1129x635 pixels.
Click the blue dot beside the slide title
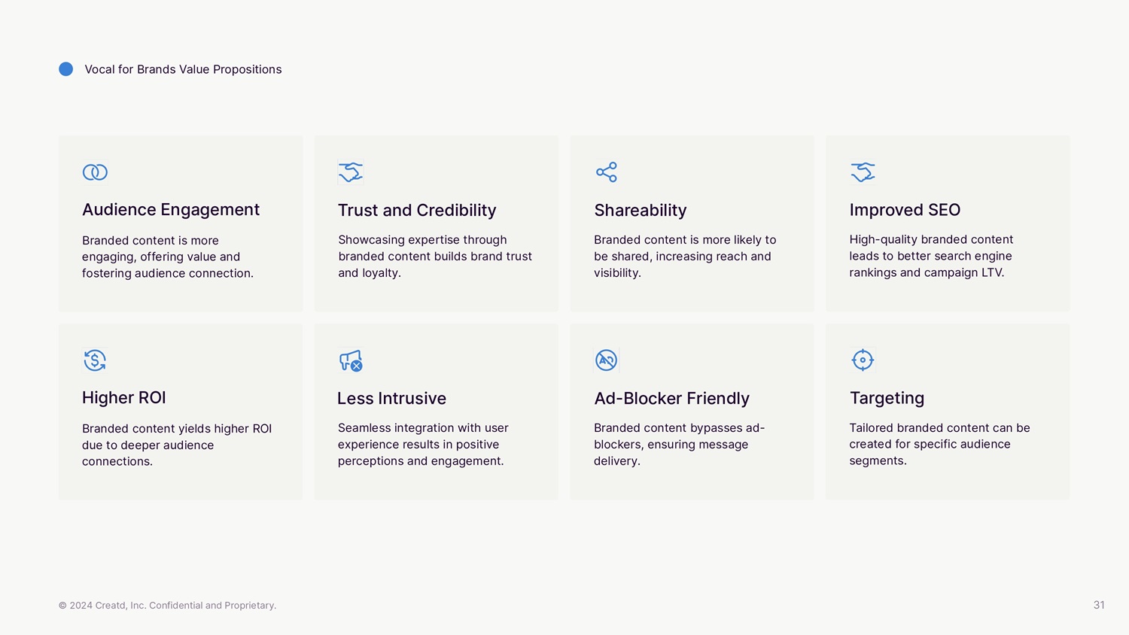pyautogui.click(x=66, y=69)
